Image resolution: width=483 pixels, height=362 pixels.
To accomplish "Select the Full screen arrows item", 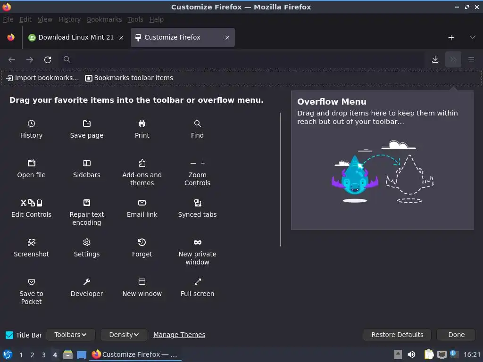I will coord(197,288).
